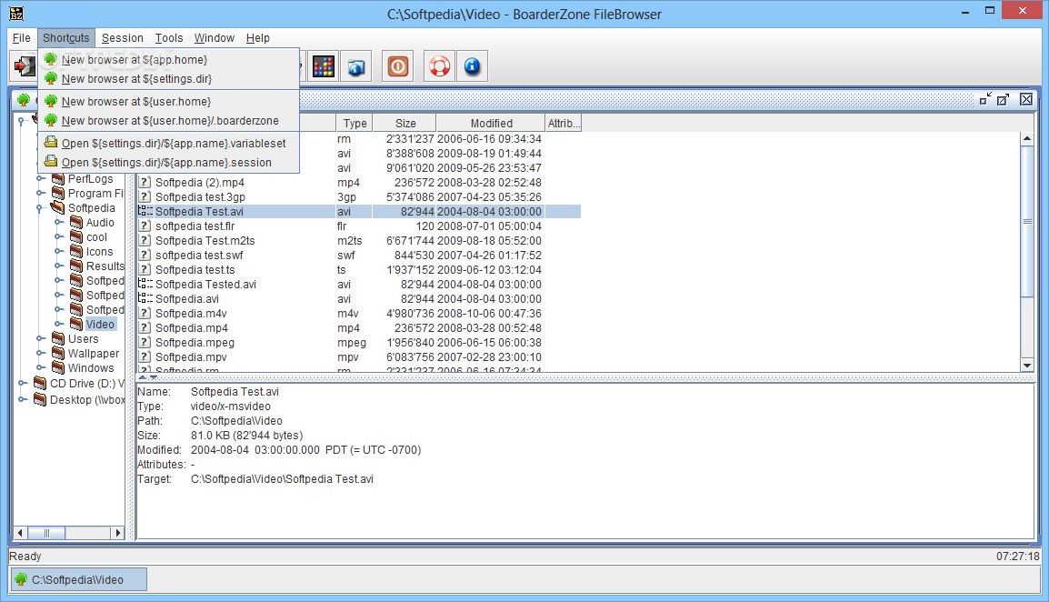Open the File menu

(22, 38)
